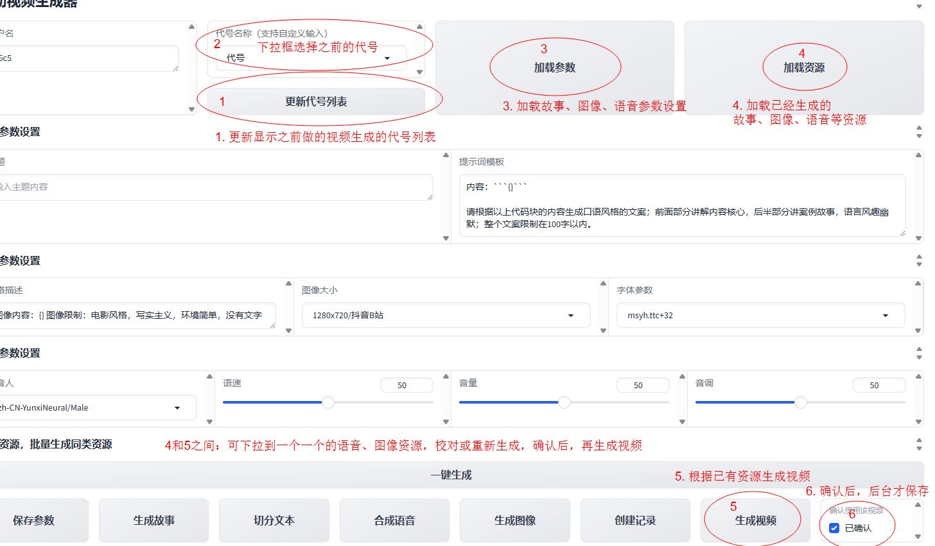Image resolution: width=935 pixels, height=546 pixels.
Task: Click the 生成故事 button
Action: pyautogui.click(x=153, y=520)
